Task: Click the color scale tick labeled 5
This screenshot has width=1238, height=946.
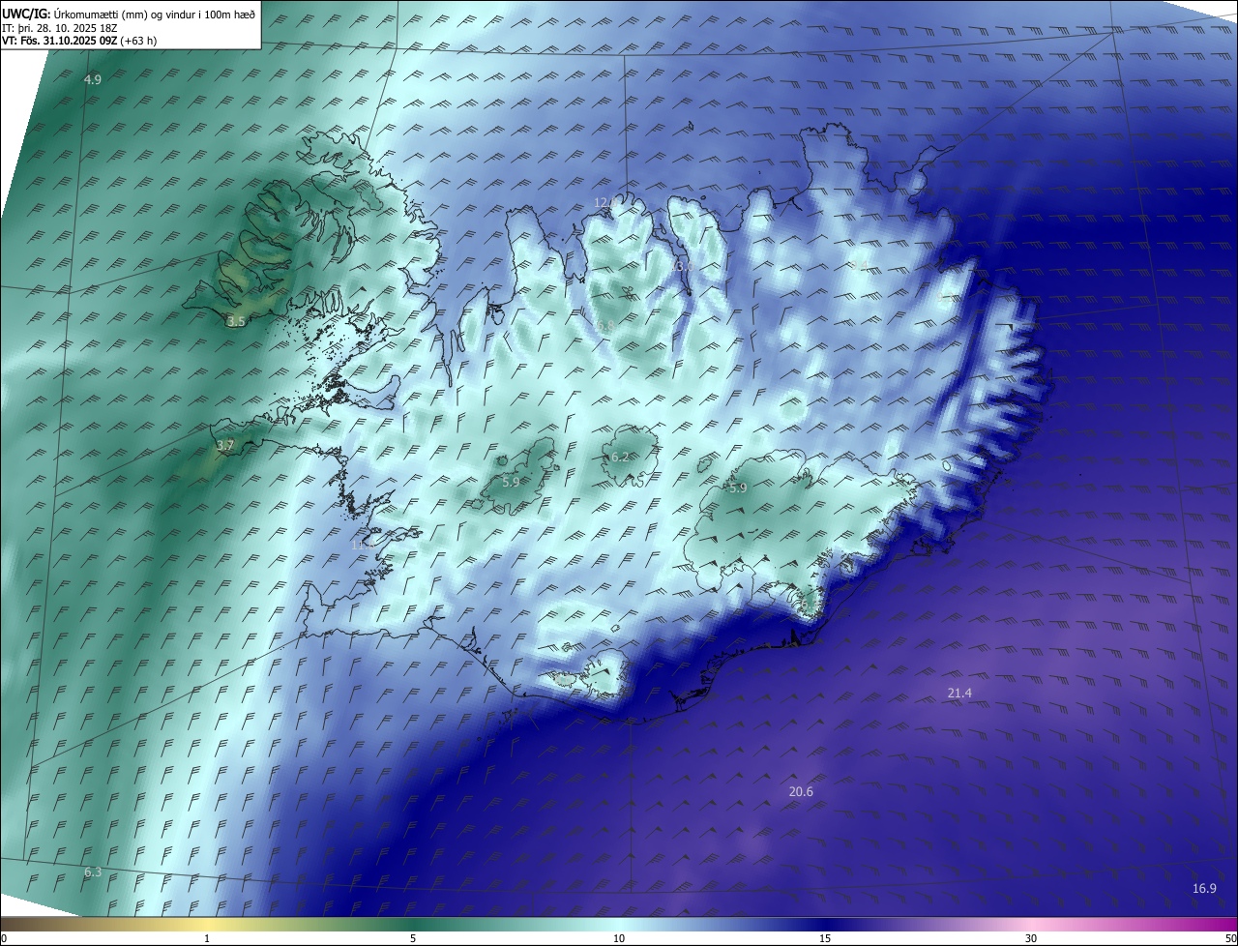Action: point(413,938)
